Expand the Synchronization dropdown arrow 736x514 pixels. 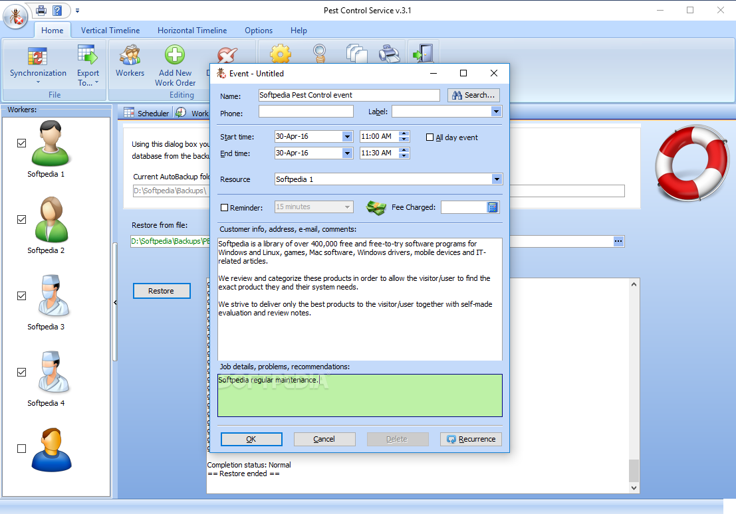(x=38, y=82)
